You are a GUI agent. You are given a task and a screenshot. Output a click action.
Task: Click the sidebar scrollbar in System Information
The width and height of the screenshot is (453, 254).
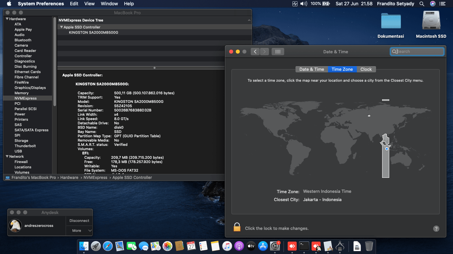click(55, 62)
